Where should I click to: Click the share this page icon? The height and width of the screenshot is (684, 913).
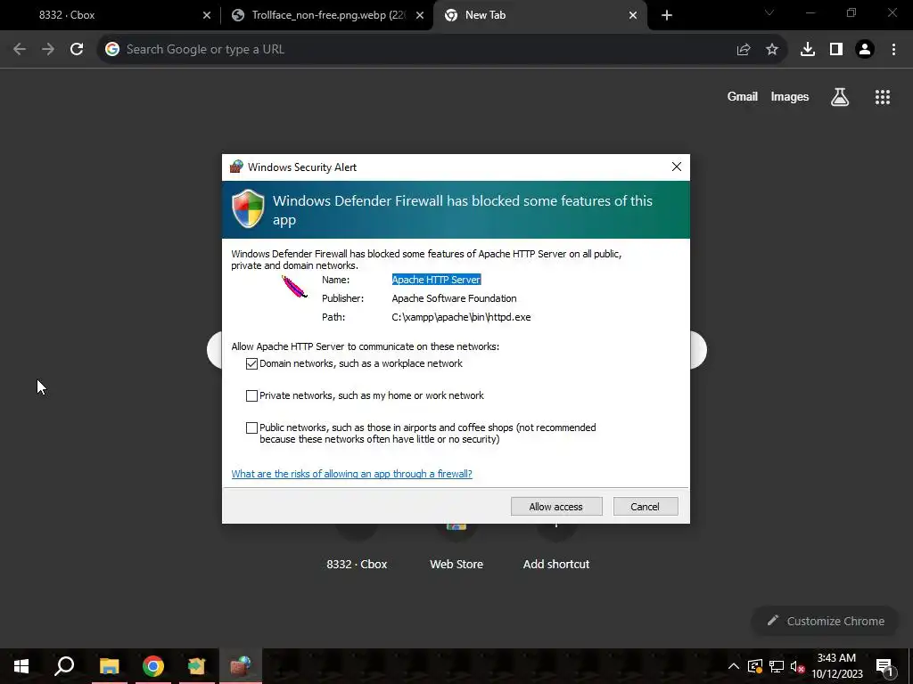(744, 50)
